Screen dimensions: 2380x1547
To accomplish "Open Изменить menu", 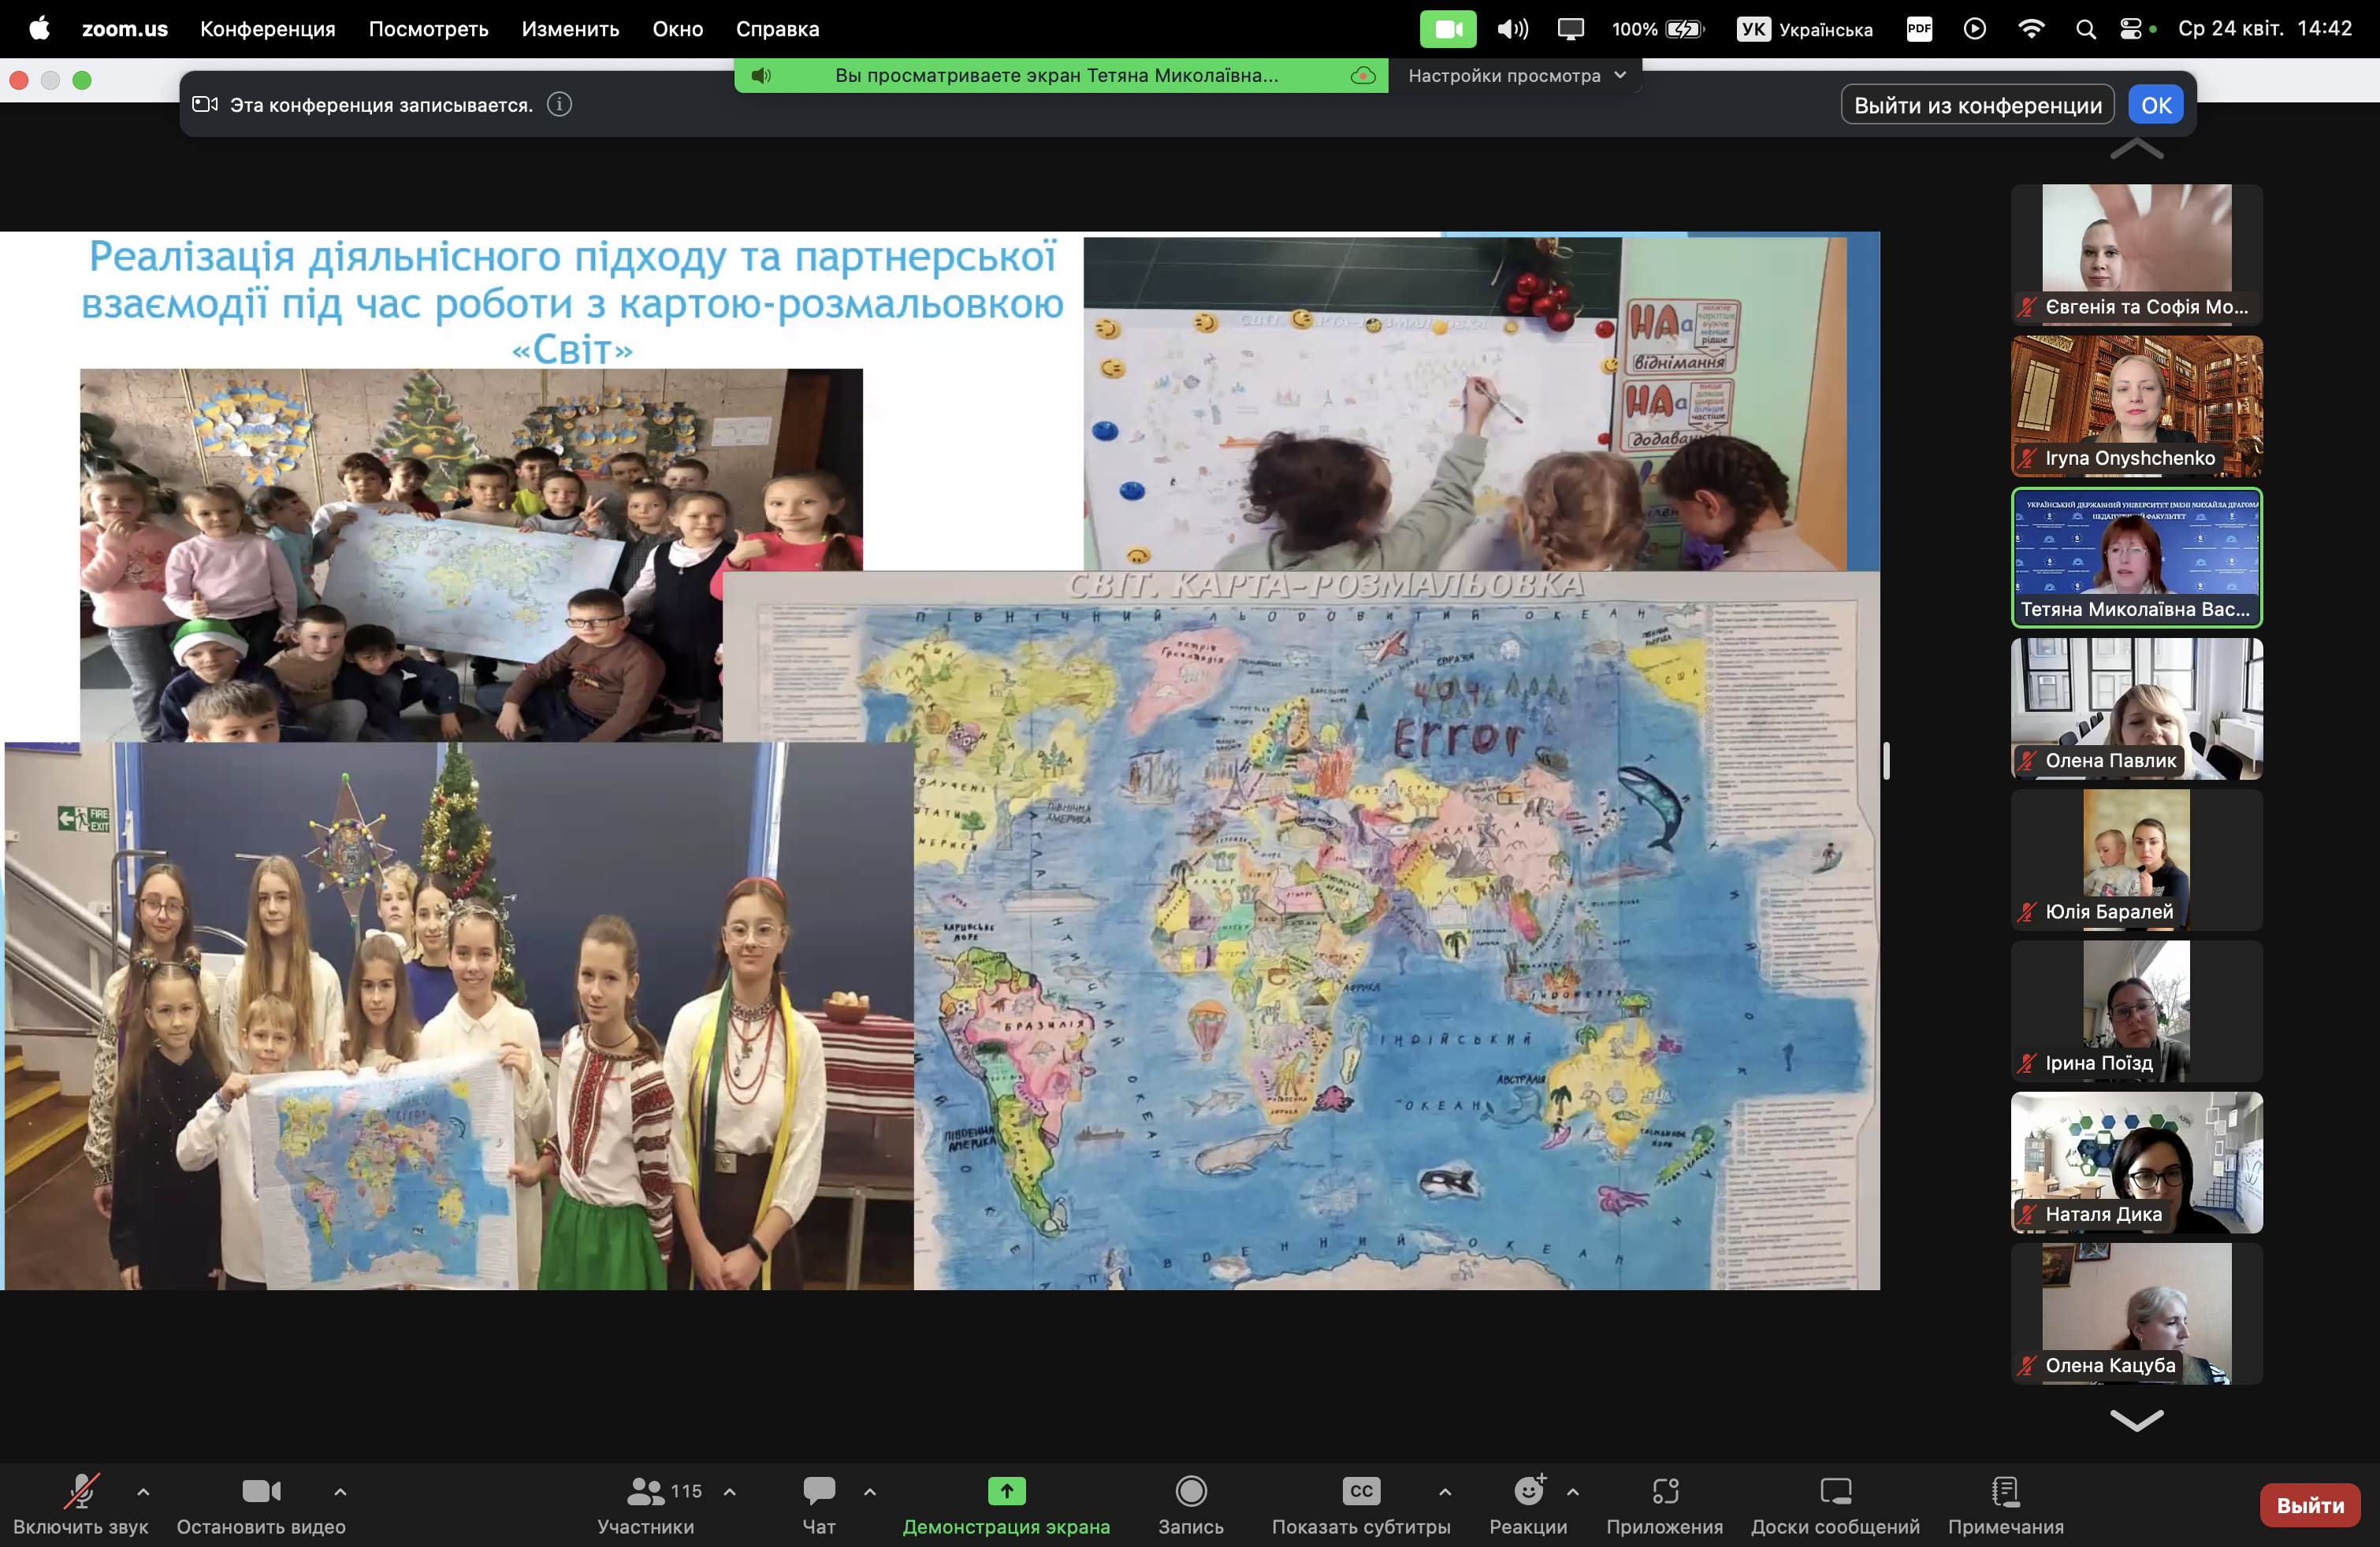I will 570,28.
